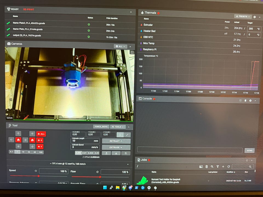Select the 0.01 Z offset increment
This screenshot has height=197, width=263.
coord(85,153)
